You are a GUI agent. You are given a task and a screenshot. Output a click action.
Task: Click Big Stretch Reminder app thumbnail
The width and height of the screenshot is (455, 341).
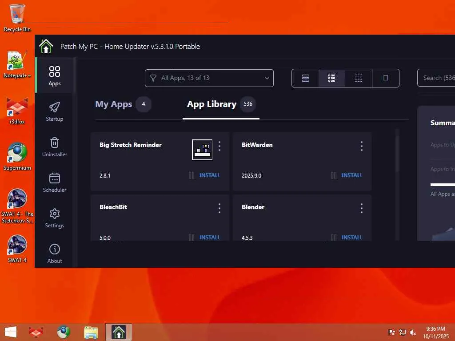coord(202,150)
